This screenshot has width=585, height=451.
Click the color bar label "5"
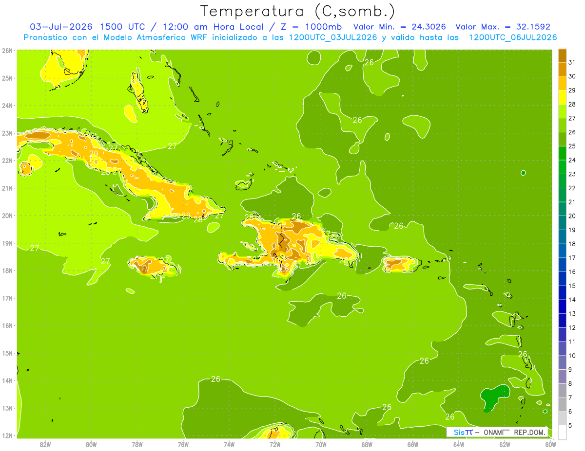coord(571,426)
